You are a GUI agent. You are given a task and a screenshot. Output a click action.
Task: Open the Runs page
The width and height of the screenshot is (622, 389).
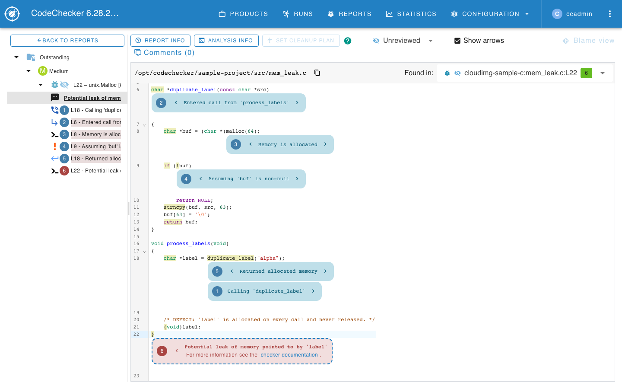(x=298, y=14)
